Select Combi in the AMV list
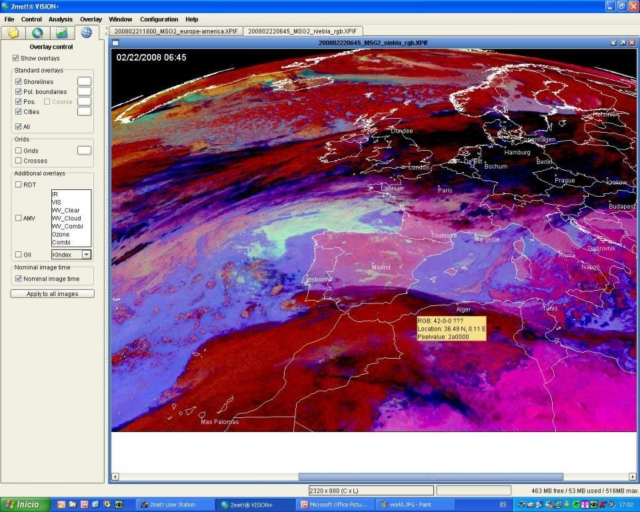 coord(71,242)
